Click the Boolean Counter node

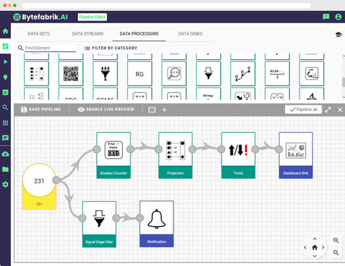(x=114, y=155)
